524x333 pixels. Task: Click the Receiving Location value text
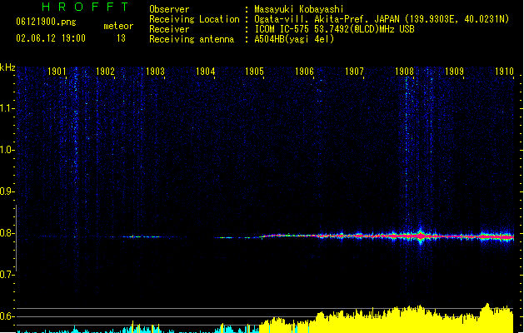tap(382, 19)
